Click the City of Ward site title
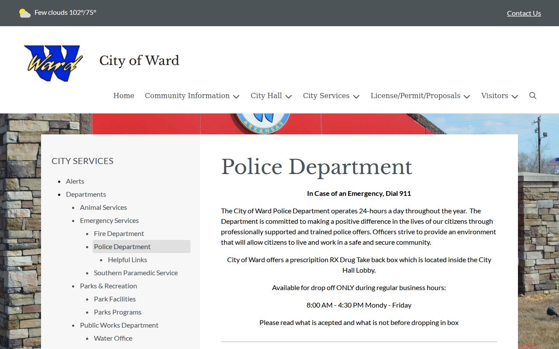 point(139,60)
